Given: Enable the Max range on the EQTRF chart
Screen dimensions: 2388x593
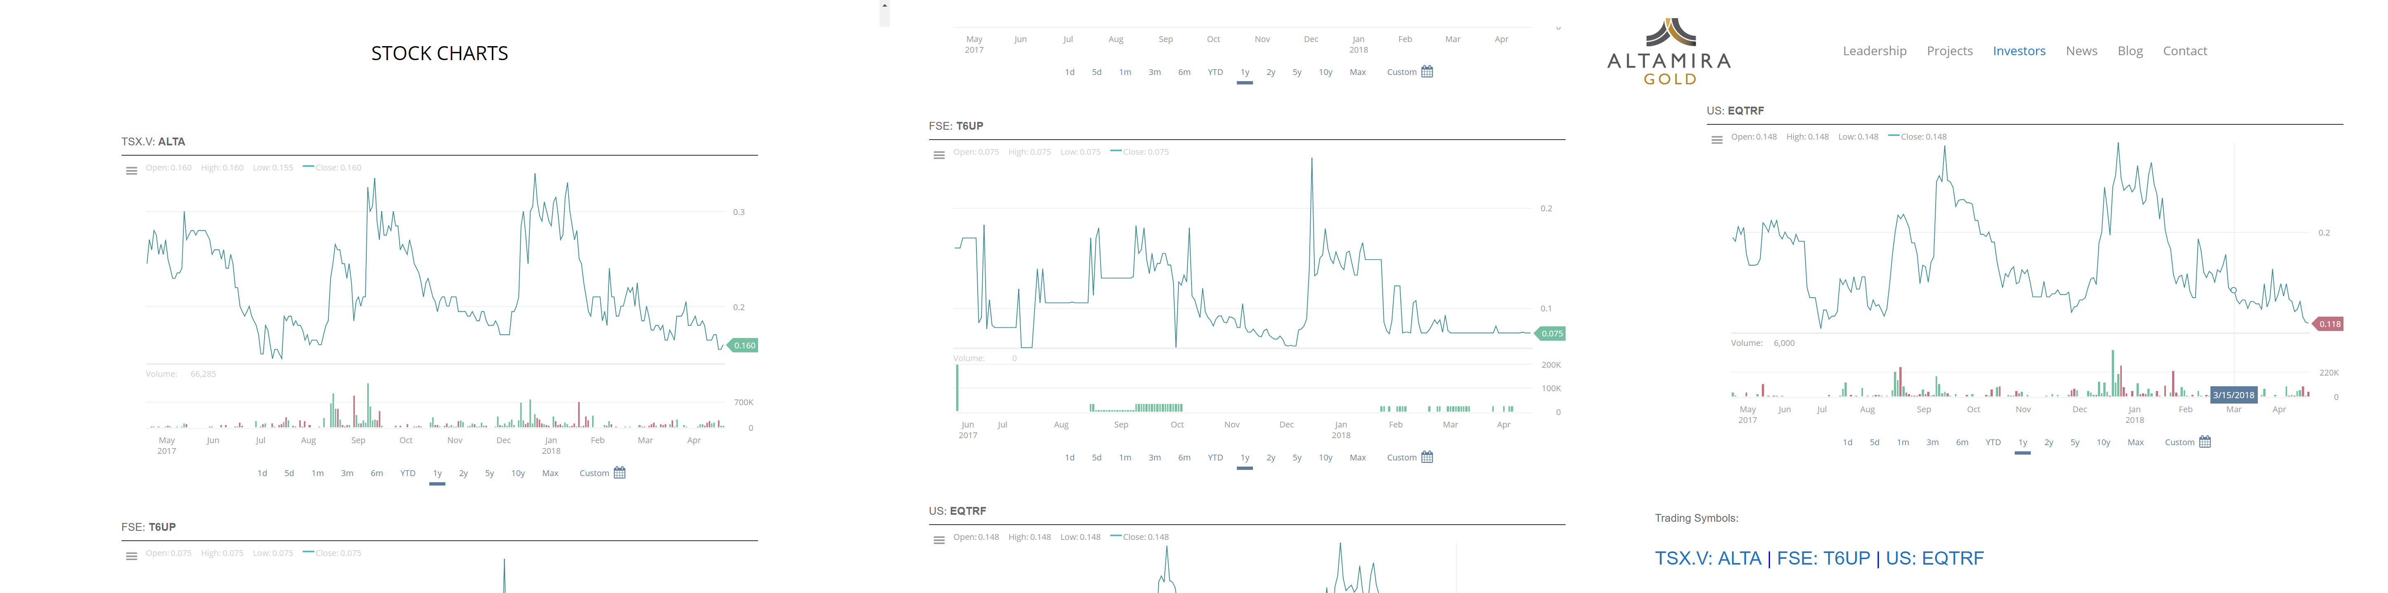Looking at the screenshot, I should pyautogui.click(x=2134, y=442).
